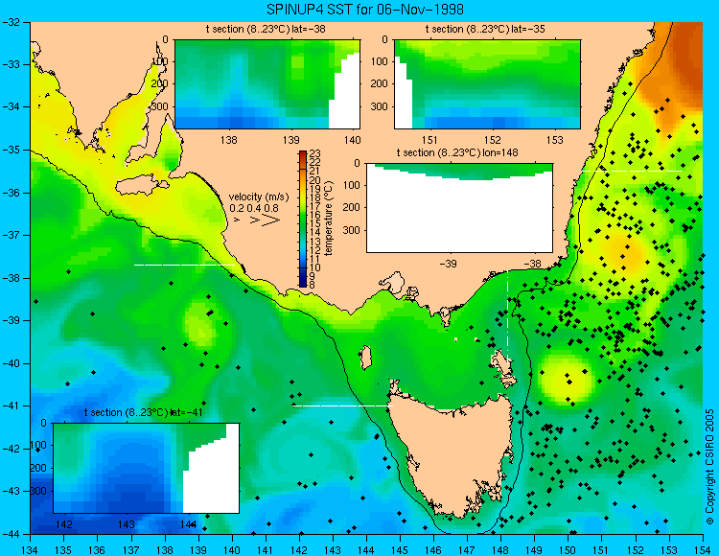719x556 pixels.
Task: Click Flinders Island northeast of Tasmania
Action: point(501,365)
